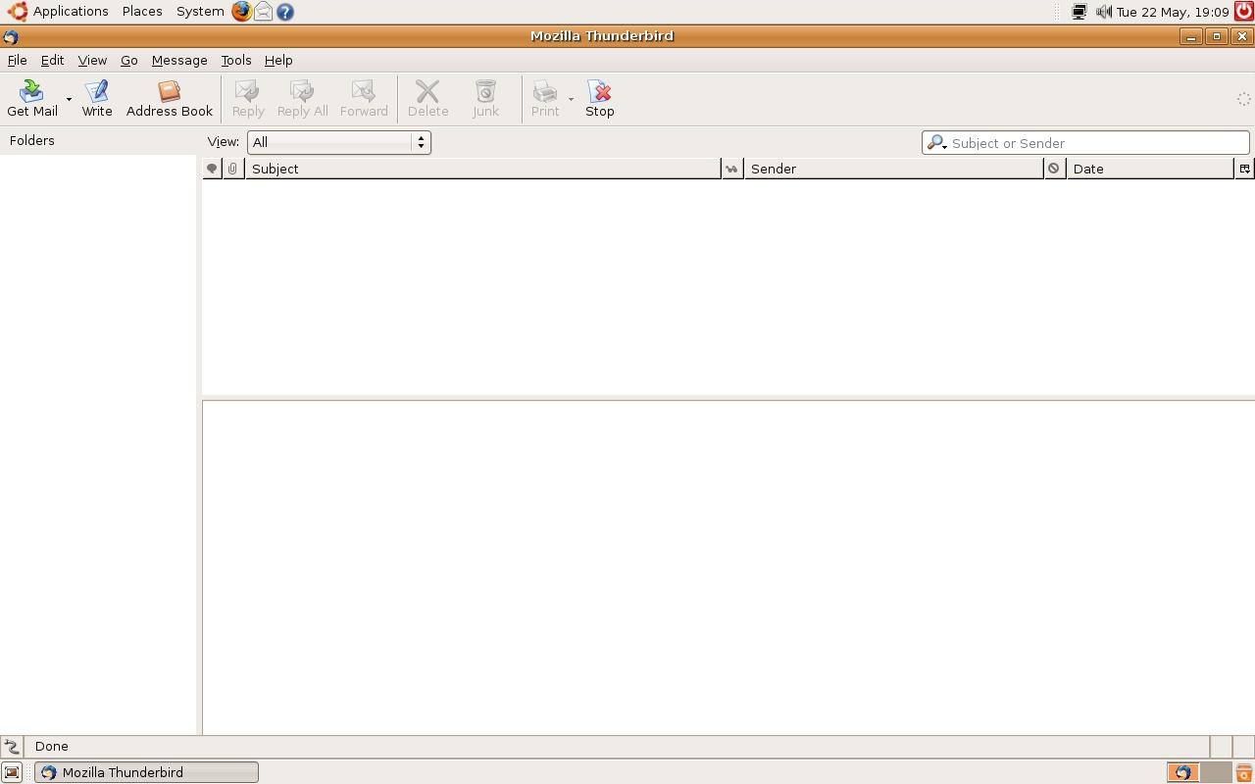Open the Places menu

[x=142, y=12]
